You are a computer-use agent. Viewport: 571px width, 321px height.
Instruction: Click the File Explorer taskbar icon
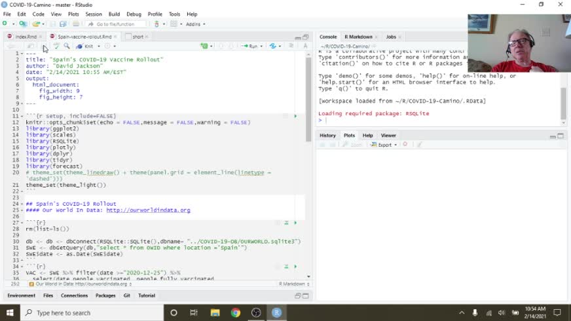pos(215,312)
